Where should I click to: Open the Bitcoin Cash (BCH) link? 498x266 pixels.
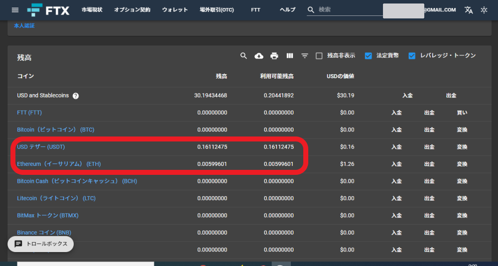tap(77, 181)
